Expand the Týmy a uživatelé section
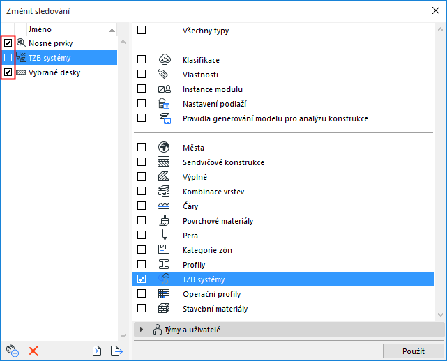Viewport: 447px width, 361px height. 142,330
